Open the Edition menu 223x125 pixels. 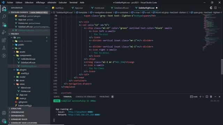[x=19, y=2]
